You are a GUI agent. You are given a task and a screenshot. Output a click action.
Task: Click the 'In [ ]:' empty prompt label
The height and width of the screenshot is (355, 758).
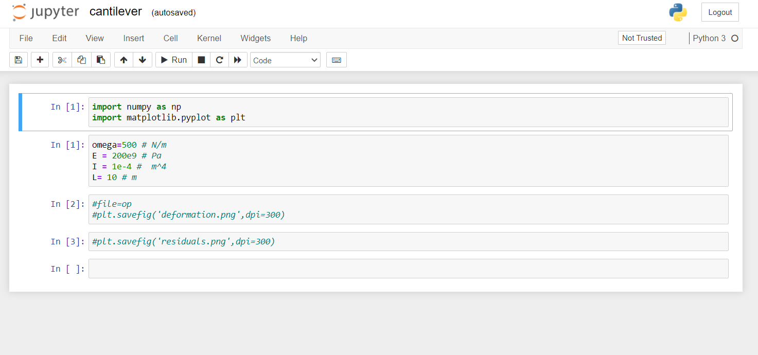[67, 269]
